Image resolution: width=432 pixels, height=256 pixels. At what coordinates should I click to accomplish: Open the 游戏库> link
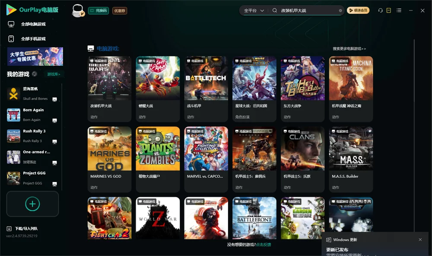[x=54, y=74]
